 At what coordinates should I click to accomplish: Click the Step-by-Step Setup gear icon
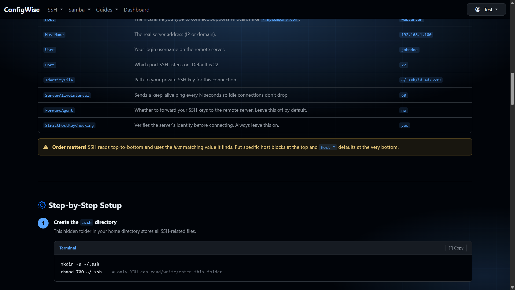pos(42,205)
